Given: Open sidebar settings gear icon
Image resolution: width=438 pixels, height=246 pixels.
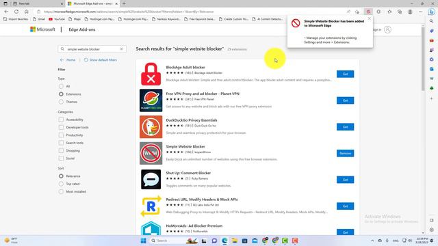Looking at the screenshot, I should 432,230.
